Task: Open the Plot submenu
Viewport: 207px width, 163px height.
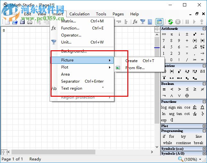Action: (82, 67)
